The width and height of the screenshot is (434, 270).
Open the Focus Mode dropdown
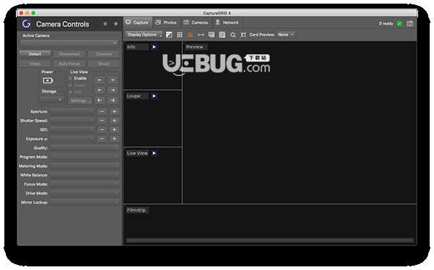click(x=85, y=184)
